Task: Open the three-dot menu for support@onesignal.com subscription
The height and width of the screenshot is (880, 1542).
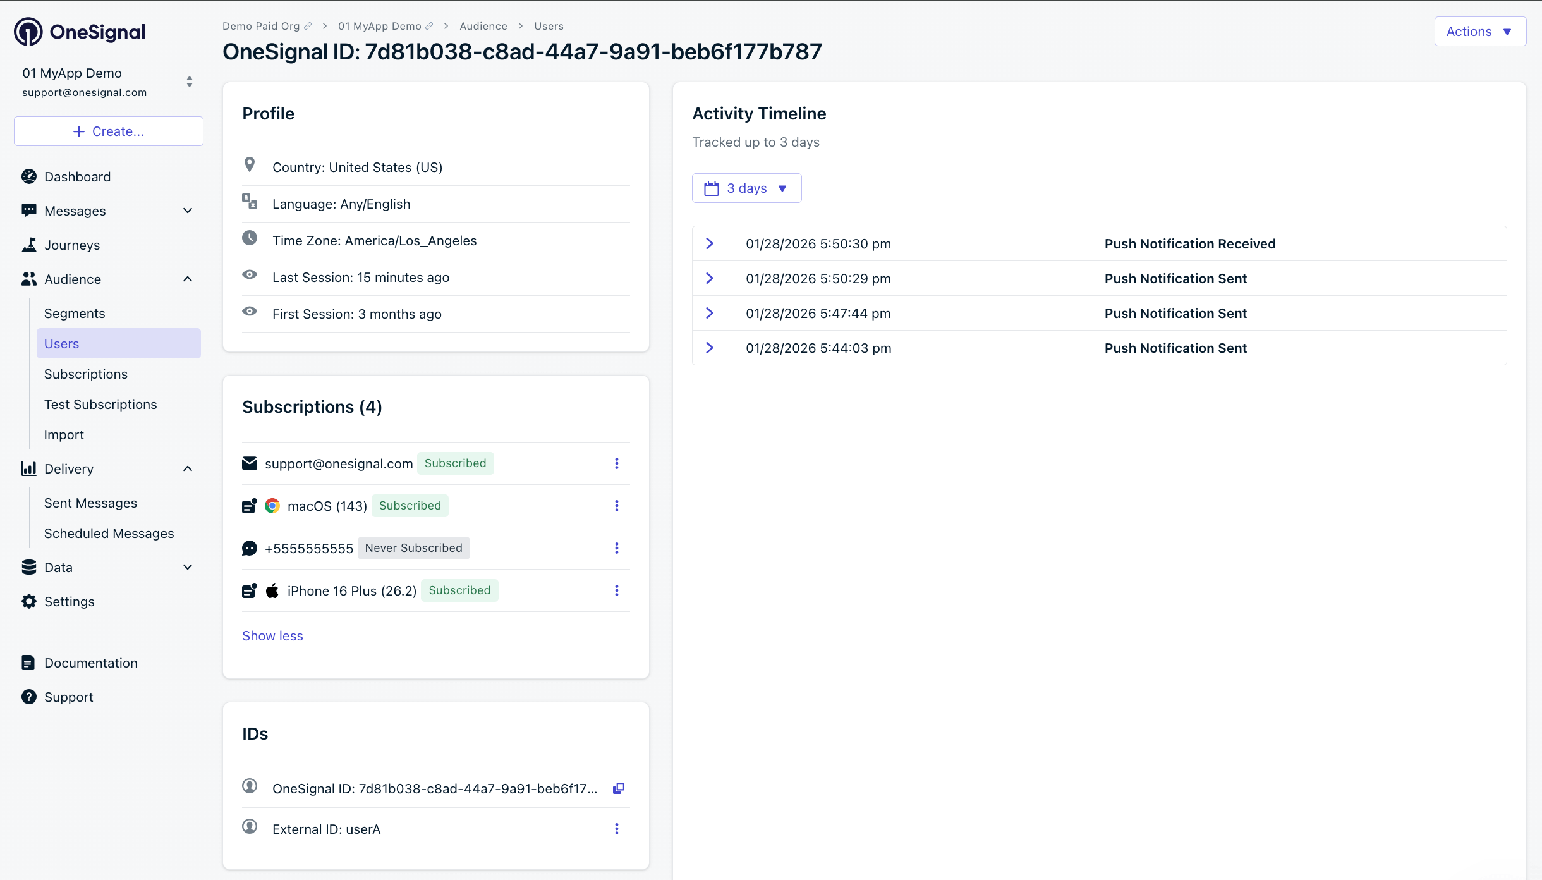Action: (617, 463)
